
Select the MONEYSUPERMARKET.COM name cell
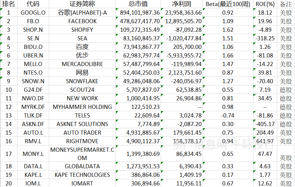(82, 154)
